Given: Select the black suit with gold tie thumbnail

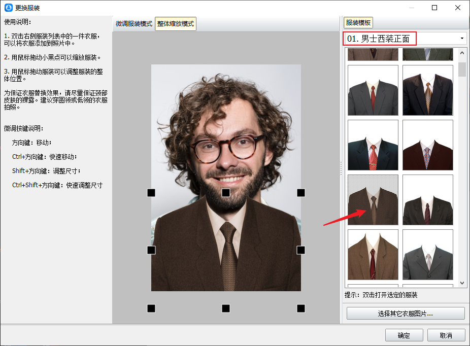Looking at the screenshot, I should point(428,90).
